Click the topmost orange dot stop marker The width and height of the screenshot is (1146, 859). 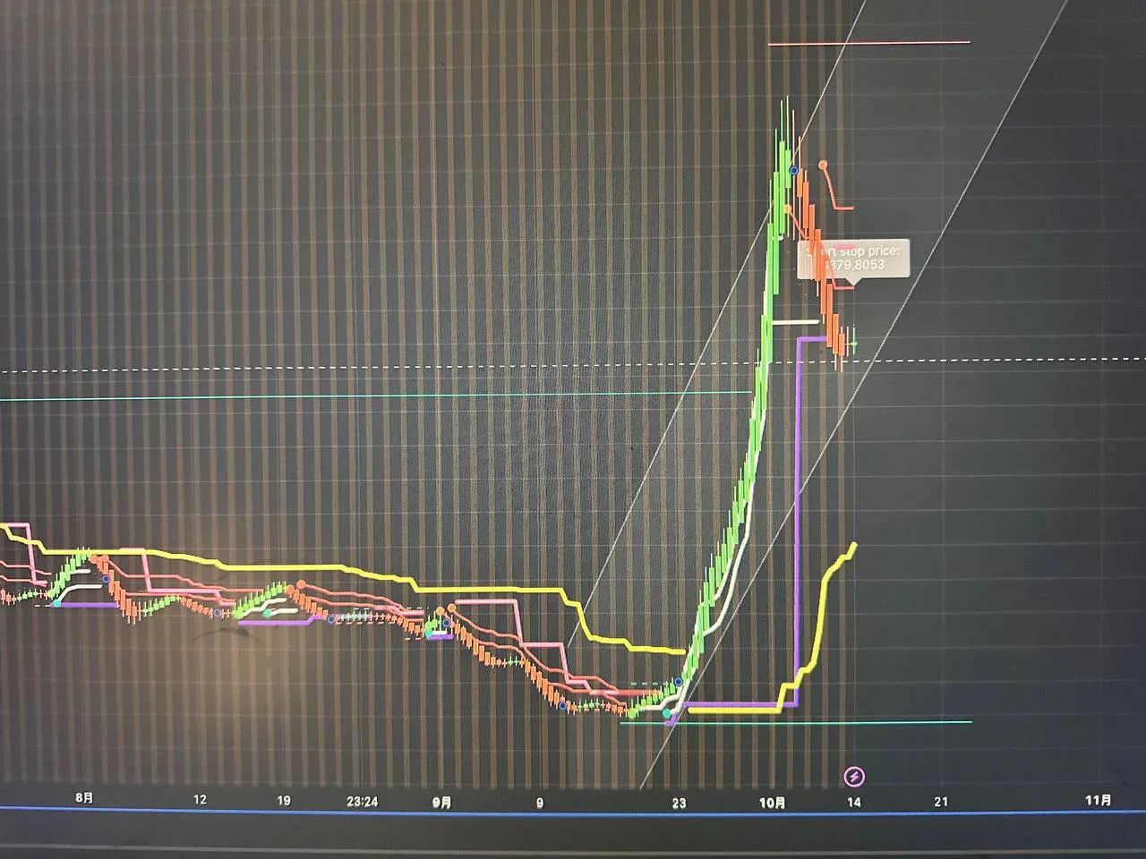(823, 165)
